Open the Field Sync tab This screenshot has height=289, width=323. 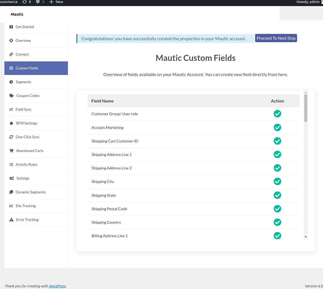36,110
